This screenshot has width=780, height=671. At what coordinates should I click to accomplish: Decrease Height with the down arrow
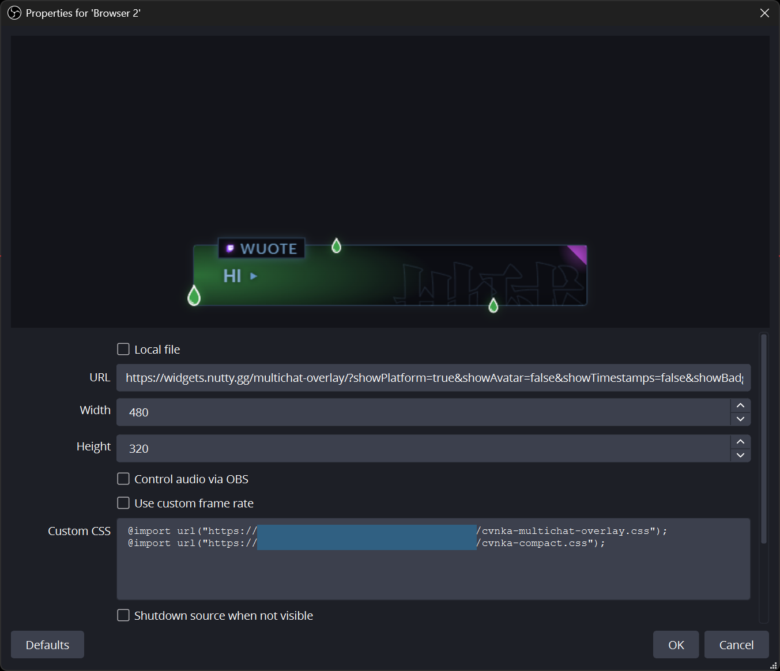(x=740, y=456)
